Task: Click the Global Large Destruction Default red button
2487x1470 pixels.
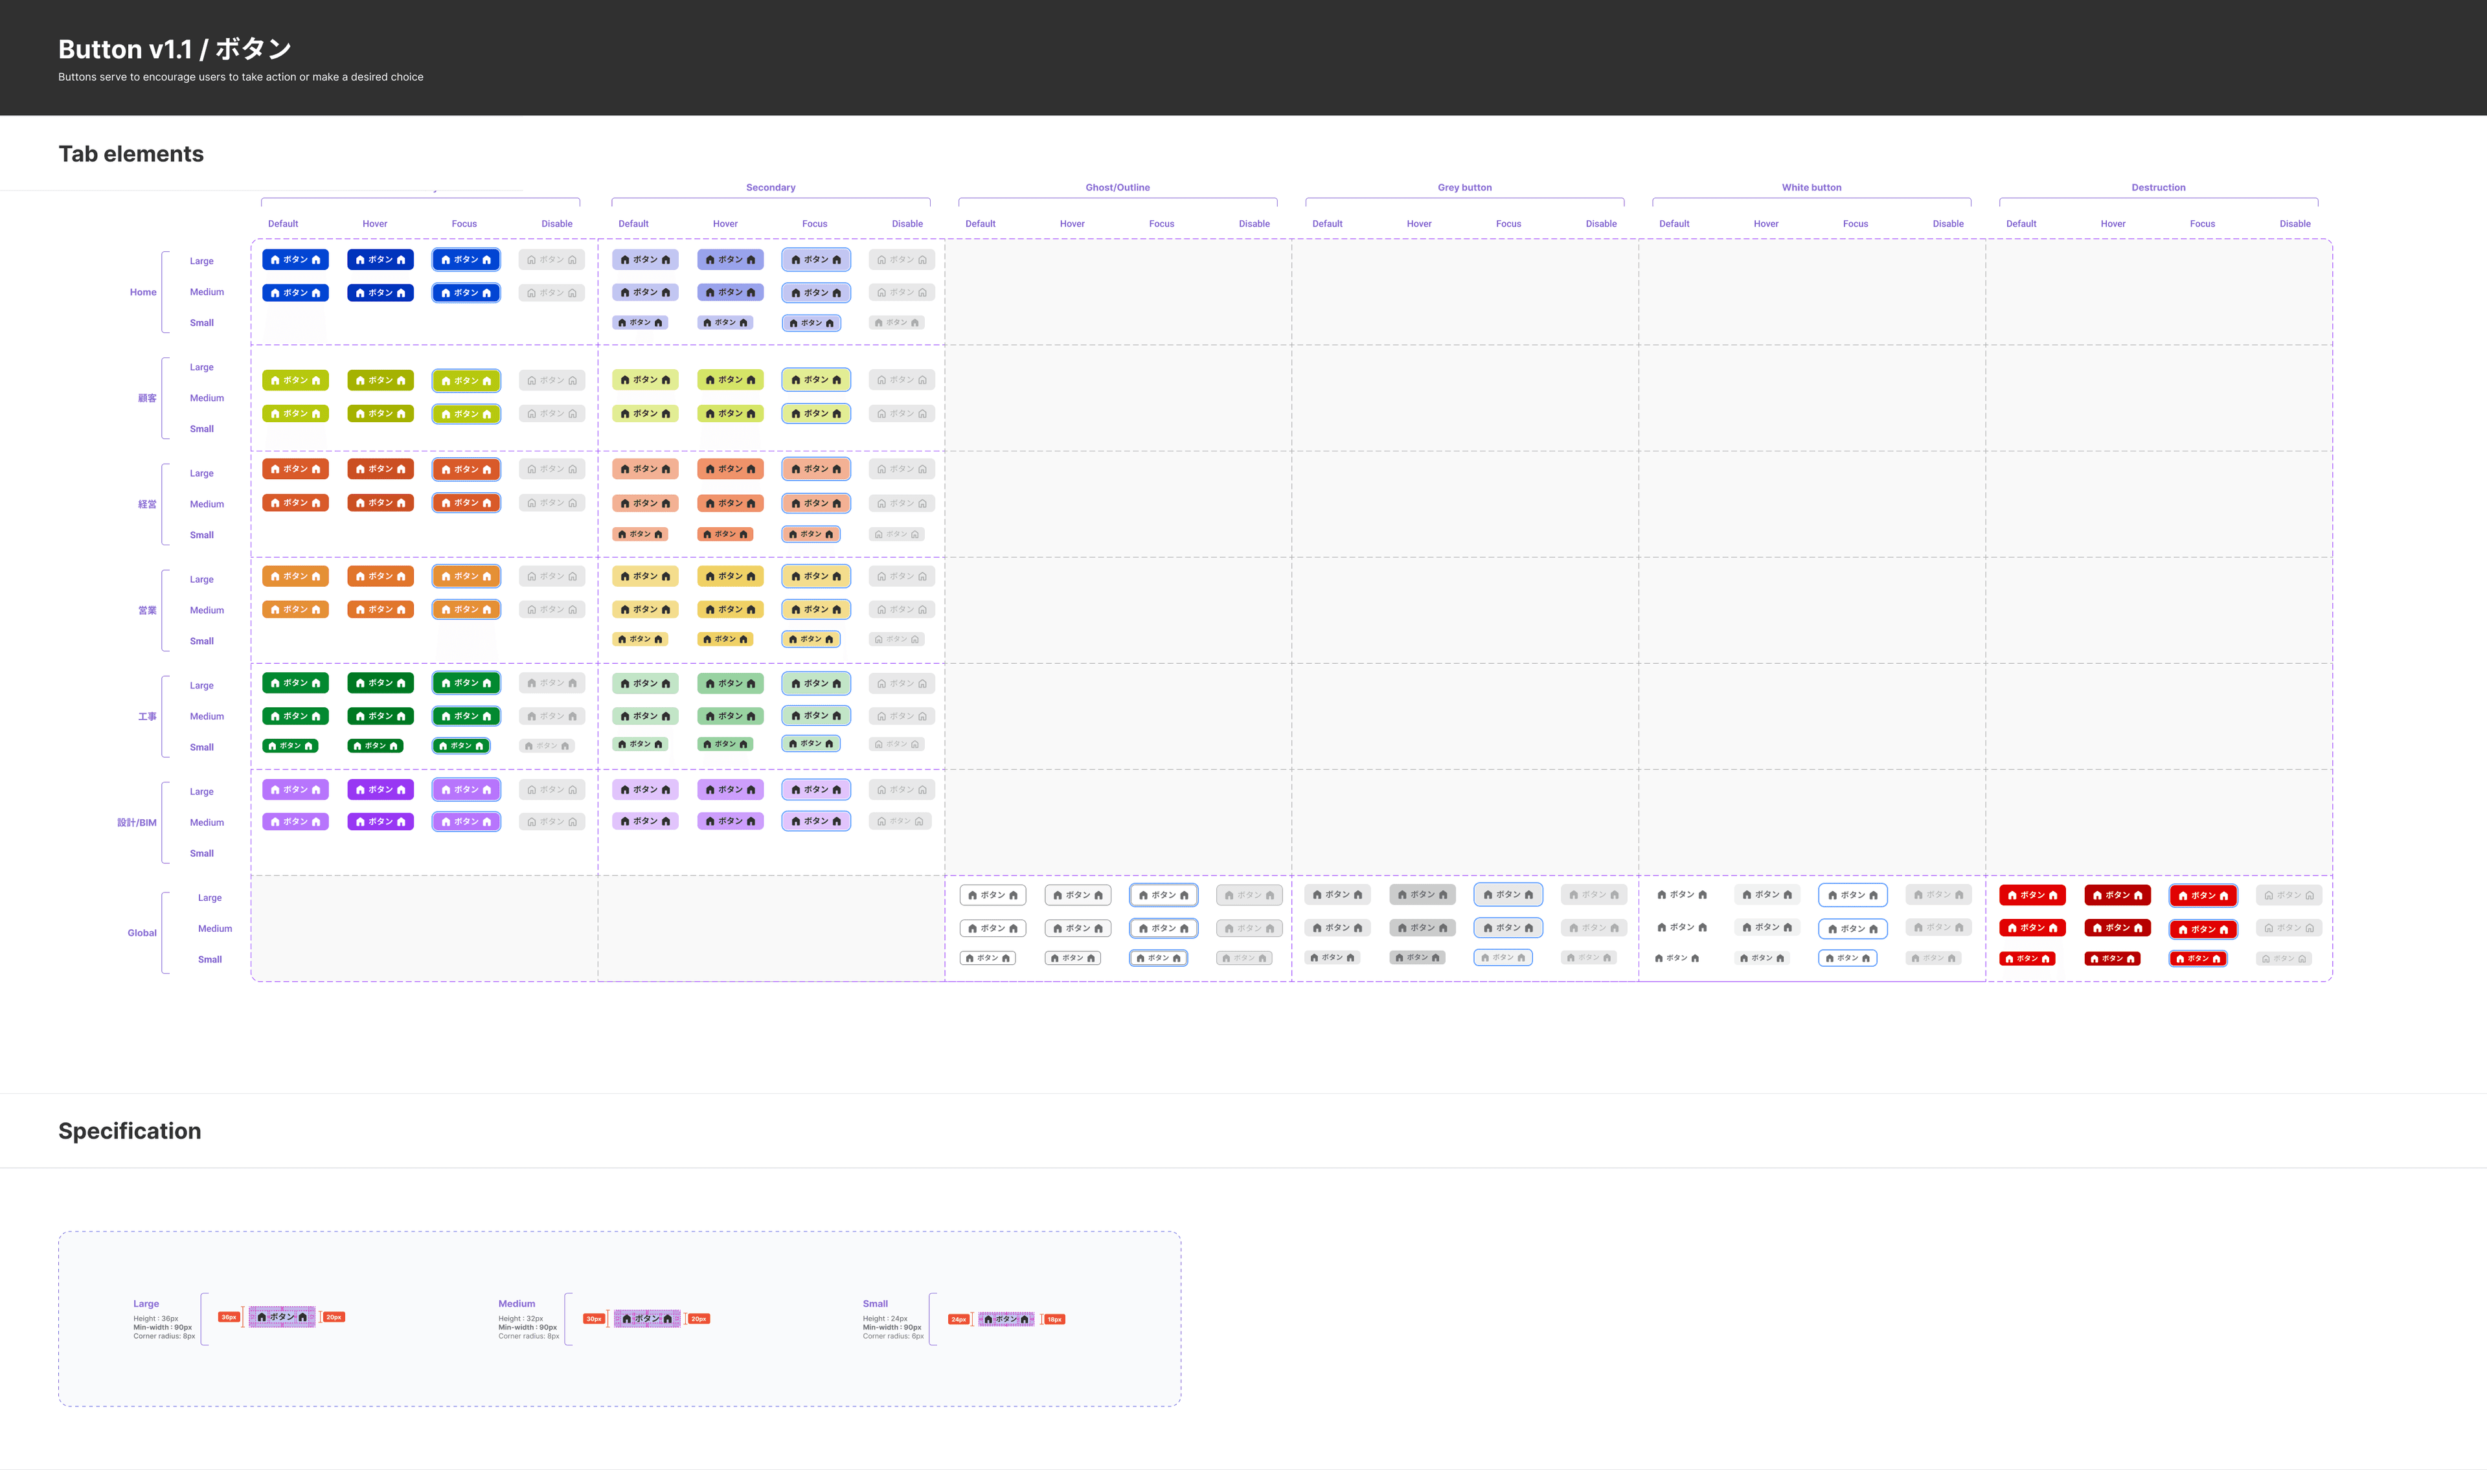Action: tap(2032, 896)
